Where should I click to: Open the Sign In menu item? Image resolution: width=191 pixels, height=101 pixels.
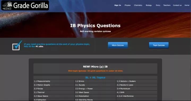(118, 5)
